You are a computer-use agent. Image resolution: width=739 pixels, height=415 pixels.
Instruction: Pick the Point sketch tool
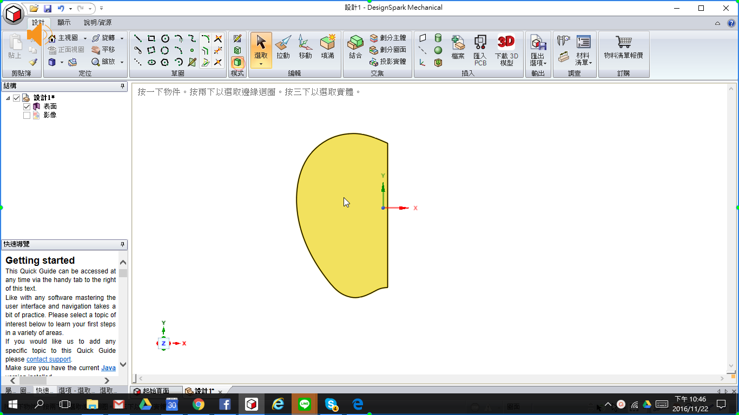pos(192,50)
